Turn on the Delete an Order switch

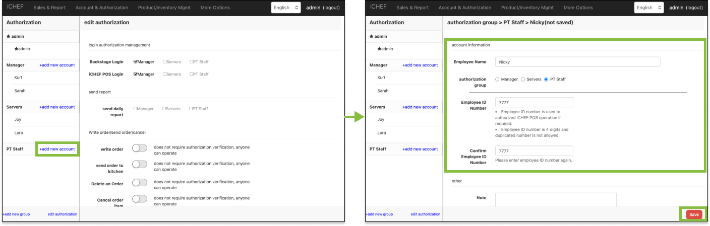pyautogui.click(x=139, y=182)
